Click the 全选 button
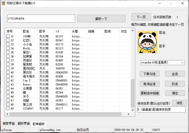The height and width of the screenshot is (133, 189). (175, 74)
